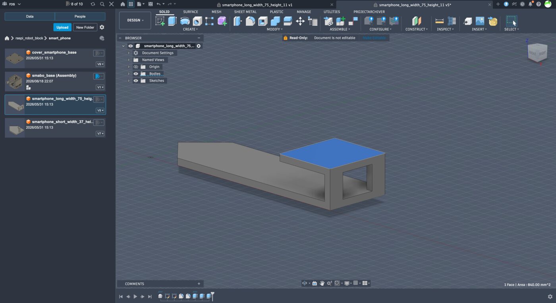Image resolution: width=556 pixels, height=303 pixels.
Task: Show the hidden Origin folder
Action: click(136, 67)
